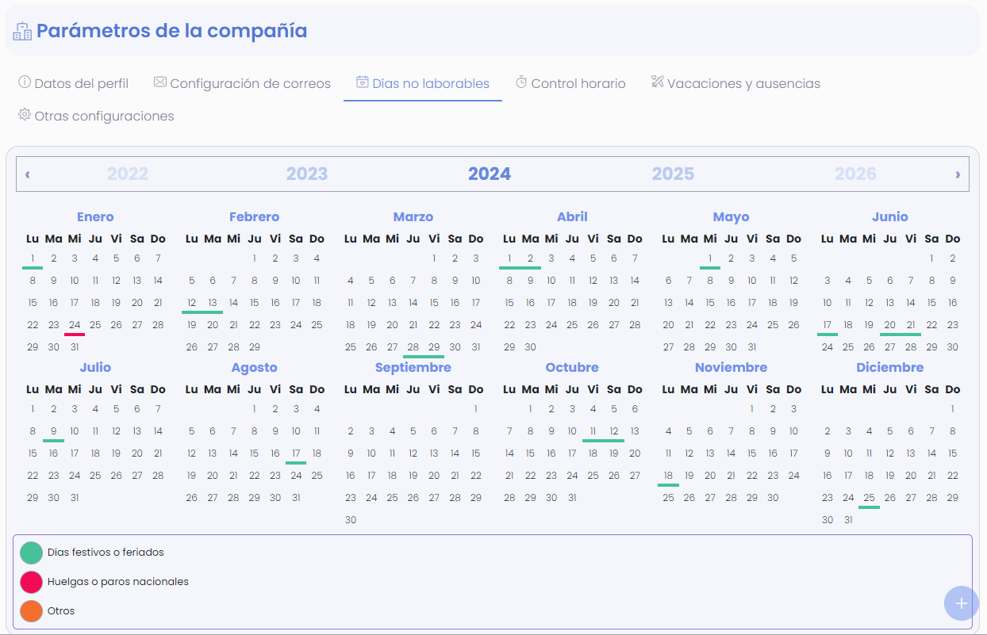Click the green Días festivos o feriados swatch
987x635 pixels.
29,553
